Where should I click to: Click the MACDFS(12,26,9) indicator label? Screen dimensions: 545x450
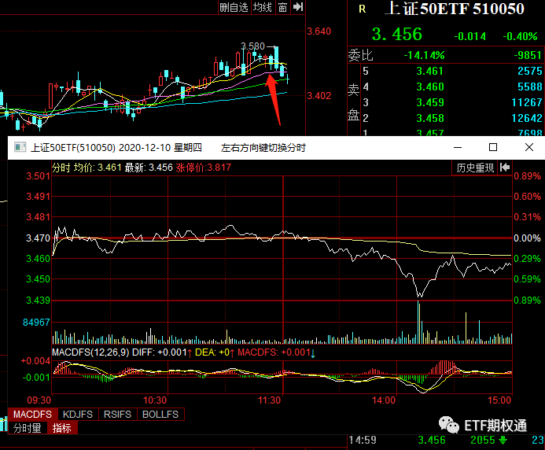pos(90,352)
